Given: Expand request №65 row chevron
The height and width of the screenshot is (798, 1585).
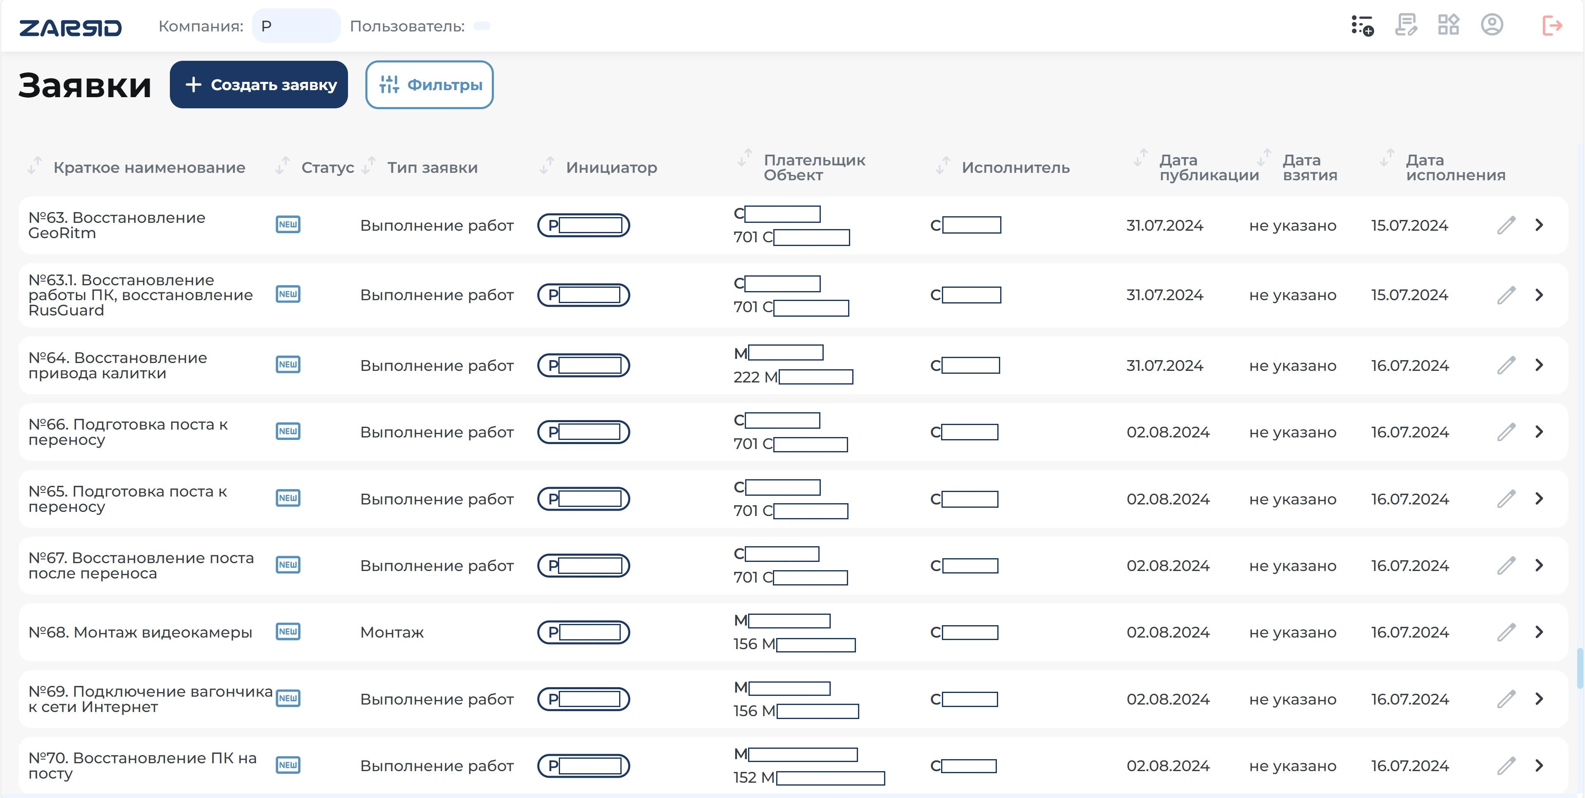Looking at the screenshot, I should pyautogui.click(x=1539, y=499).
